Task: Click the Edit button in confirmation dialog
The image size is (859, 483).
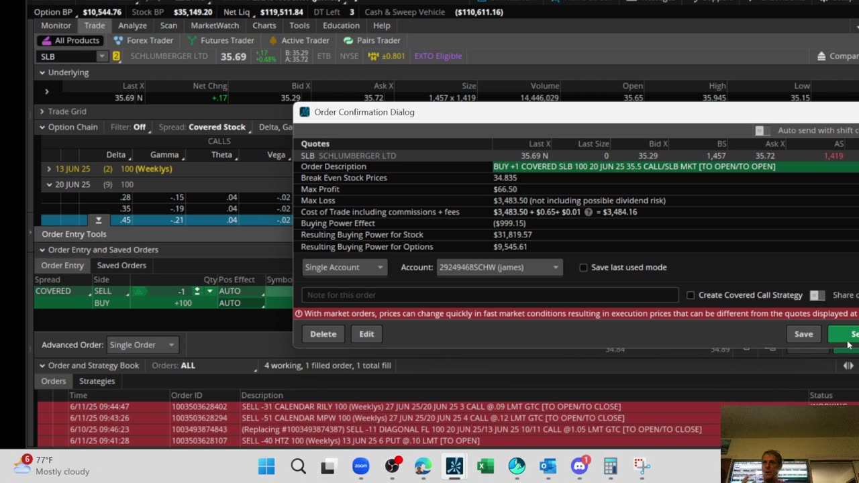Action: (x=366, y=334)
